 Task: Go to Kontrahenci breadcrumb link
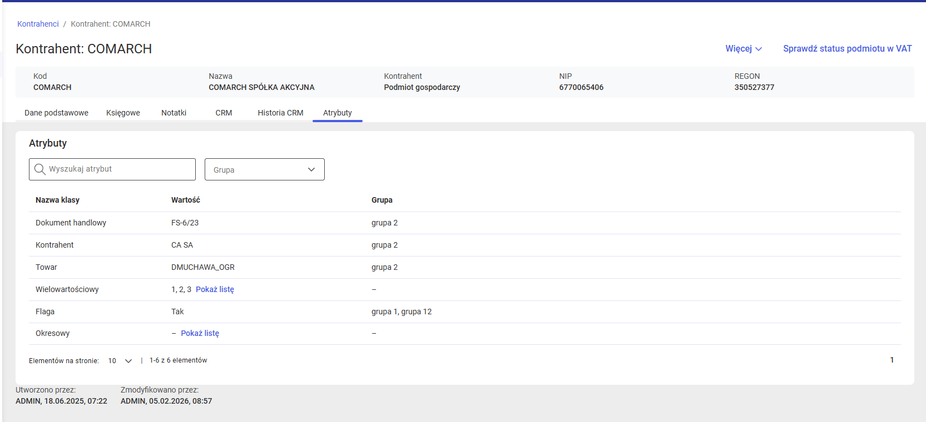click(38, 24)
